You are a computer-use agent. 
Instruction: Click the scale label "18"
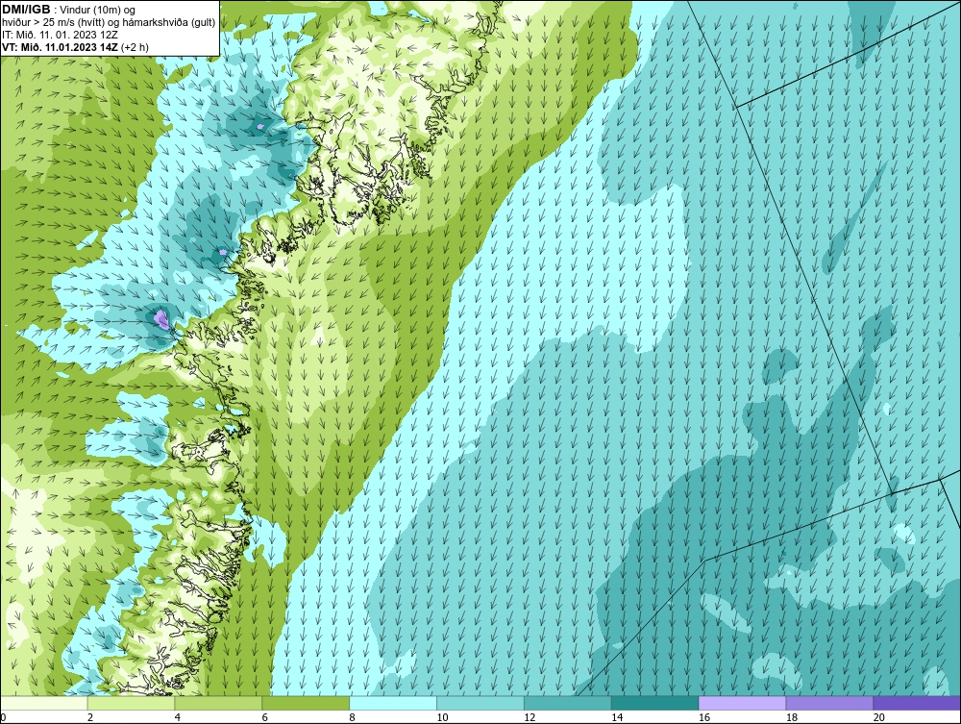tap(791, 717)
